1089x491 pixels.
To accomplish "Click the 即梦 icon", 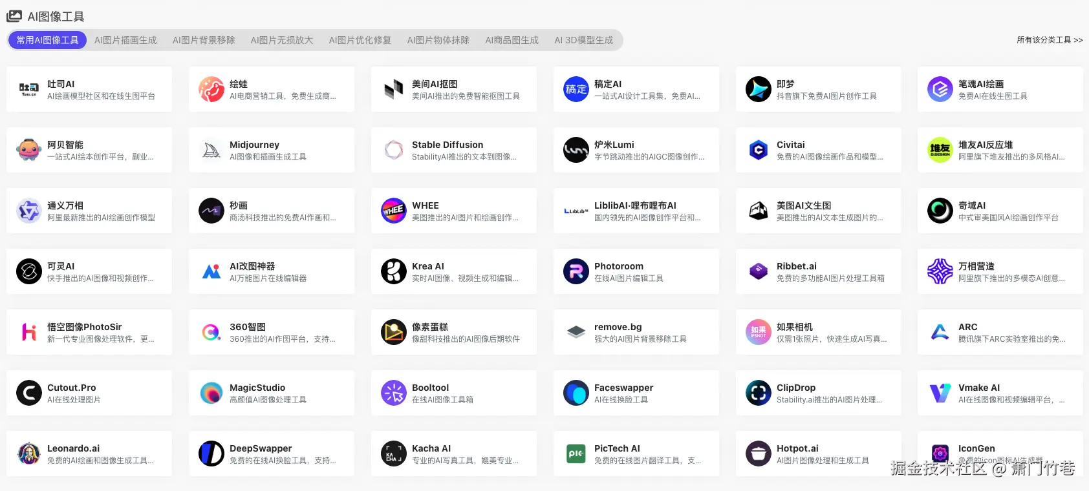I will [x=759, y=89].
